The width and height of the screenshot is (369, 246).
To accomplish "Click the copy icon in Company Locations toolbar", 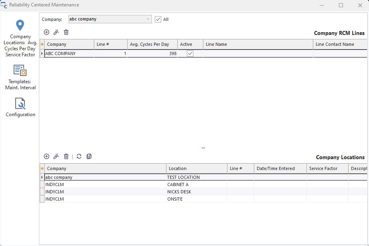I will [89, 156].
